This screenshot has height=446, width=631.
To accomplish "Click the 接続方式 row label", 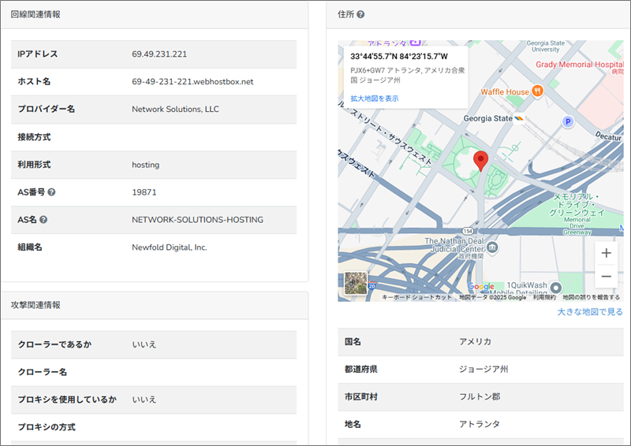I will click(34, 137).
